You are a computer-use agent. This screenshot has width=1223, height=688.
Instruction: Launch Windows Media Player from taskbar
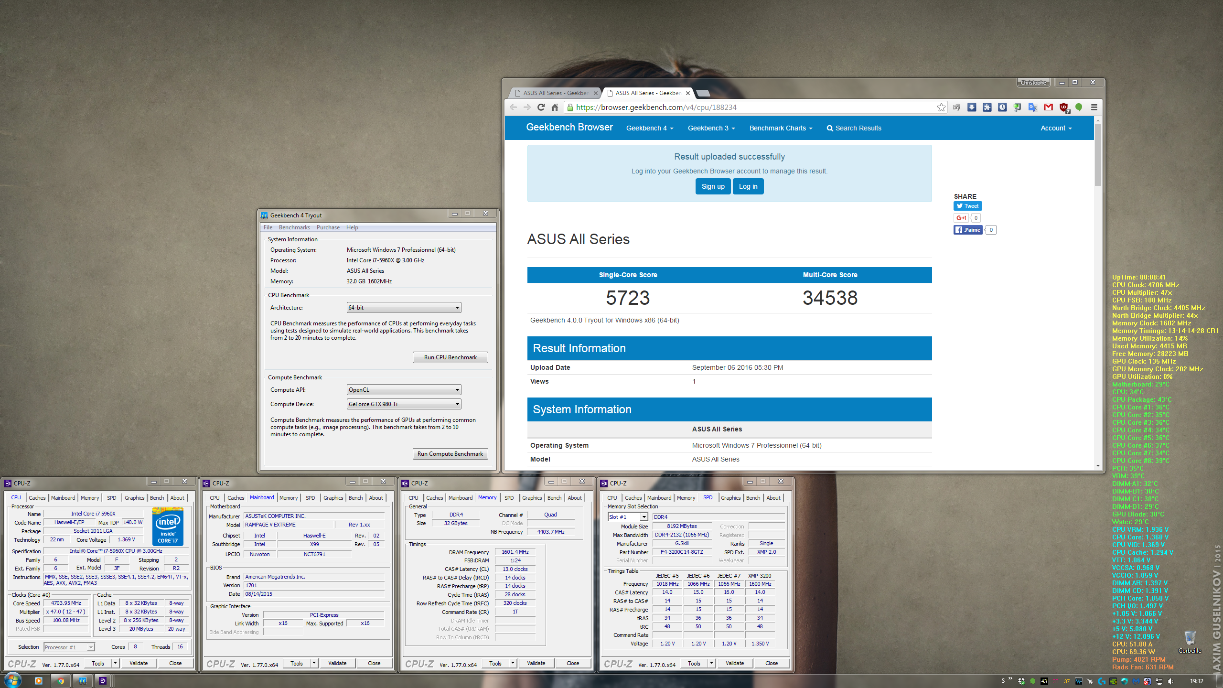[x=39, y=681]
